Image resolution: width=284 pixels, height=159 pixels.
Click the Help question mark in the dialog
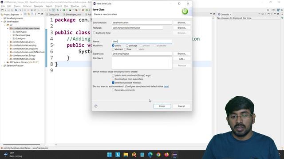tap(96, 106)
